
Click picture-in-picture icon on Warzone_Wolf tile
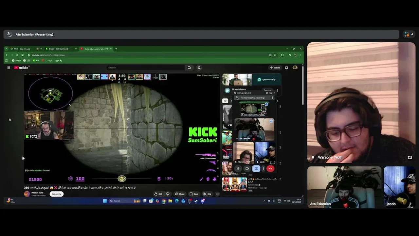point(410,157)
